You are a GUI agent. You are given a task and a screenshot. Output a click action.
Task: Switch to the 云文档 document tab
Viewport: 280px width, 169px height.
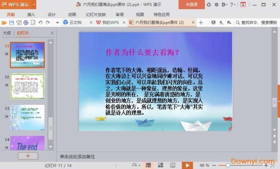[75, 23]
